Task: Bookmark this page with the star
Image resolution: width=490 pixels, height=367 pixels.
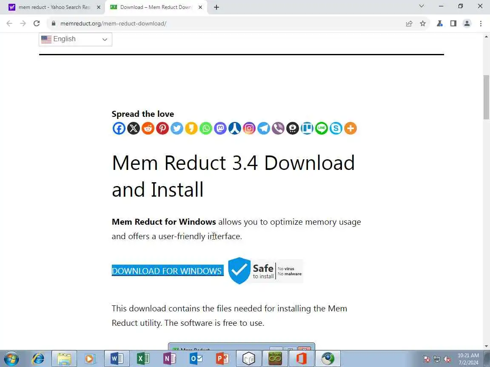Action: click(423, 23)
